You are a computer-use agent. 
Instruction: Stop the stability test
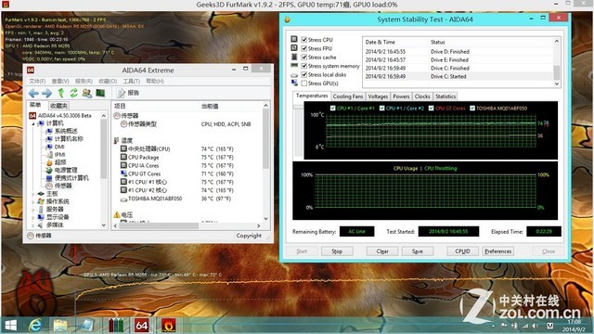pos(337,251)
